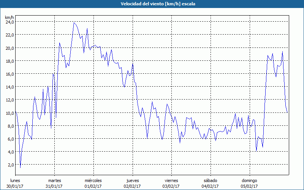
Task: Click the 01/02/17 date label
Action: point(93,186)
